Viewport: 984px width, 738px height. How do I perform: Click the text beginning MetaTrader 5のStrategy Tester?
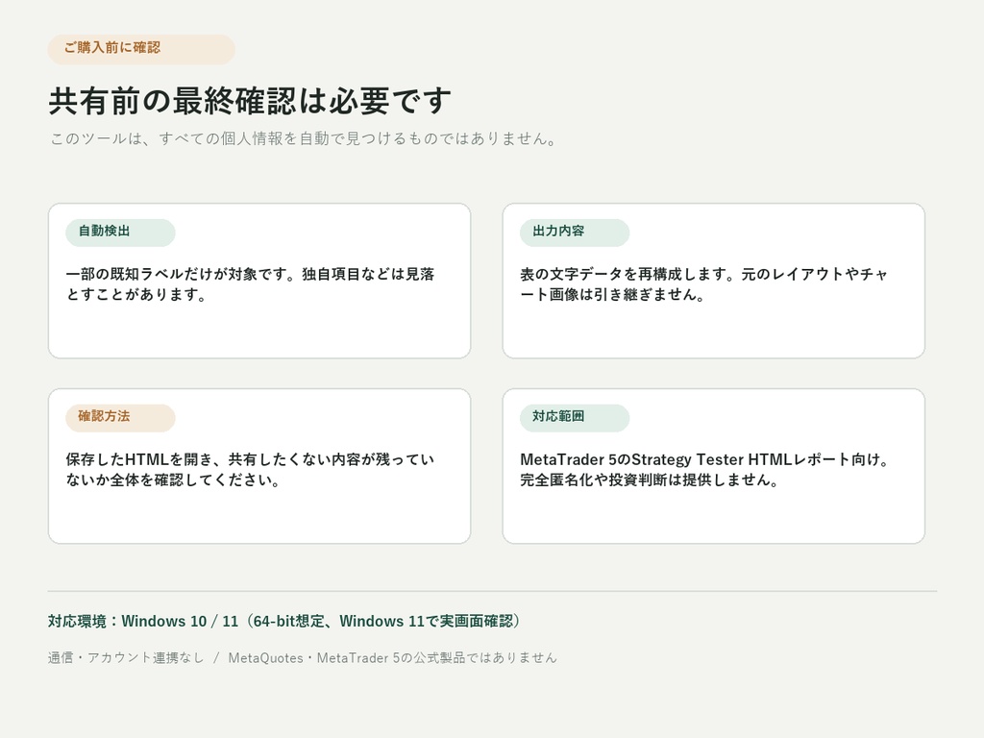pyautogui.click(x=705, y=469)
